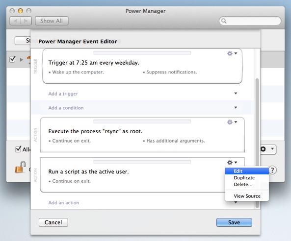Click the yellow minimize button of Power Manager

(x=21, y=11)
